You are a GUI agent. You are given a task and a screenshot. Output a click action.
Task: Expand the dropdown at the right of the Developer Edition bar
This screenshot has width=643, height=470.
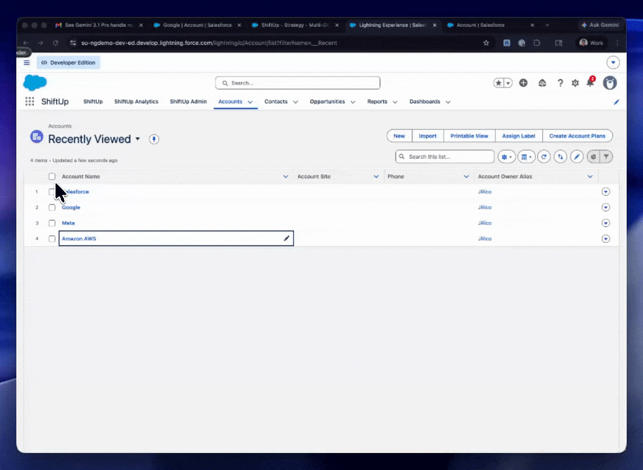point(613,63)
